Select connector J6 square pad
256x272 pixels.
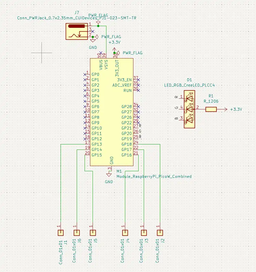pyautogui.click(x=77, y=233)
